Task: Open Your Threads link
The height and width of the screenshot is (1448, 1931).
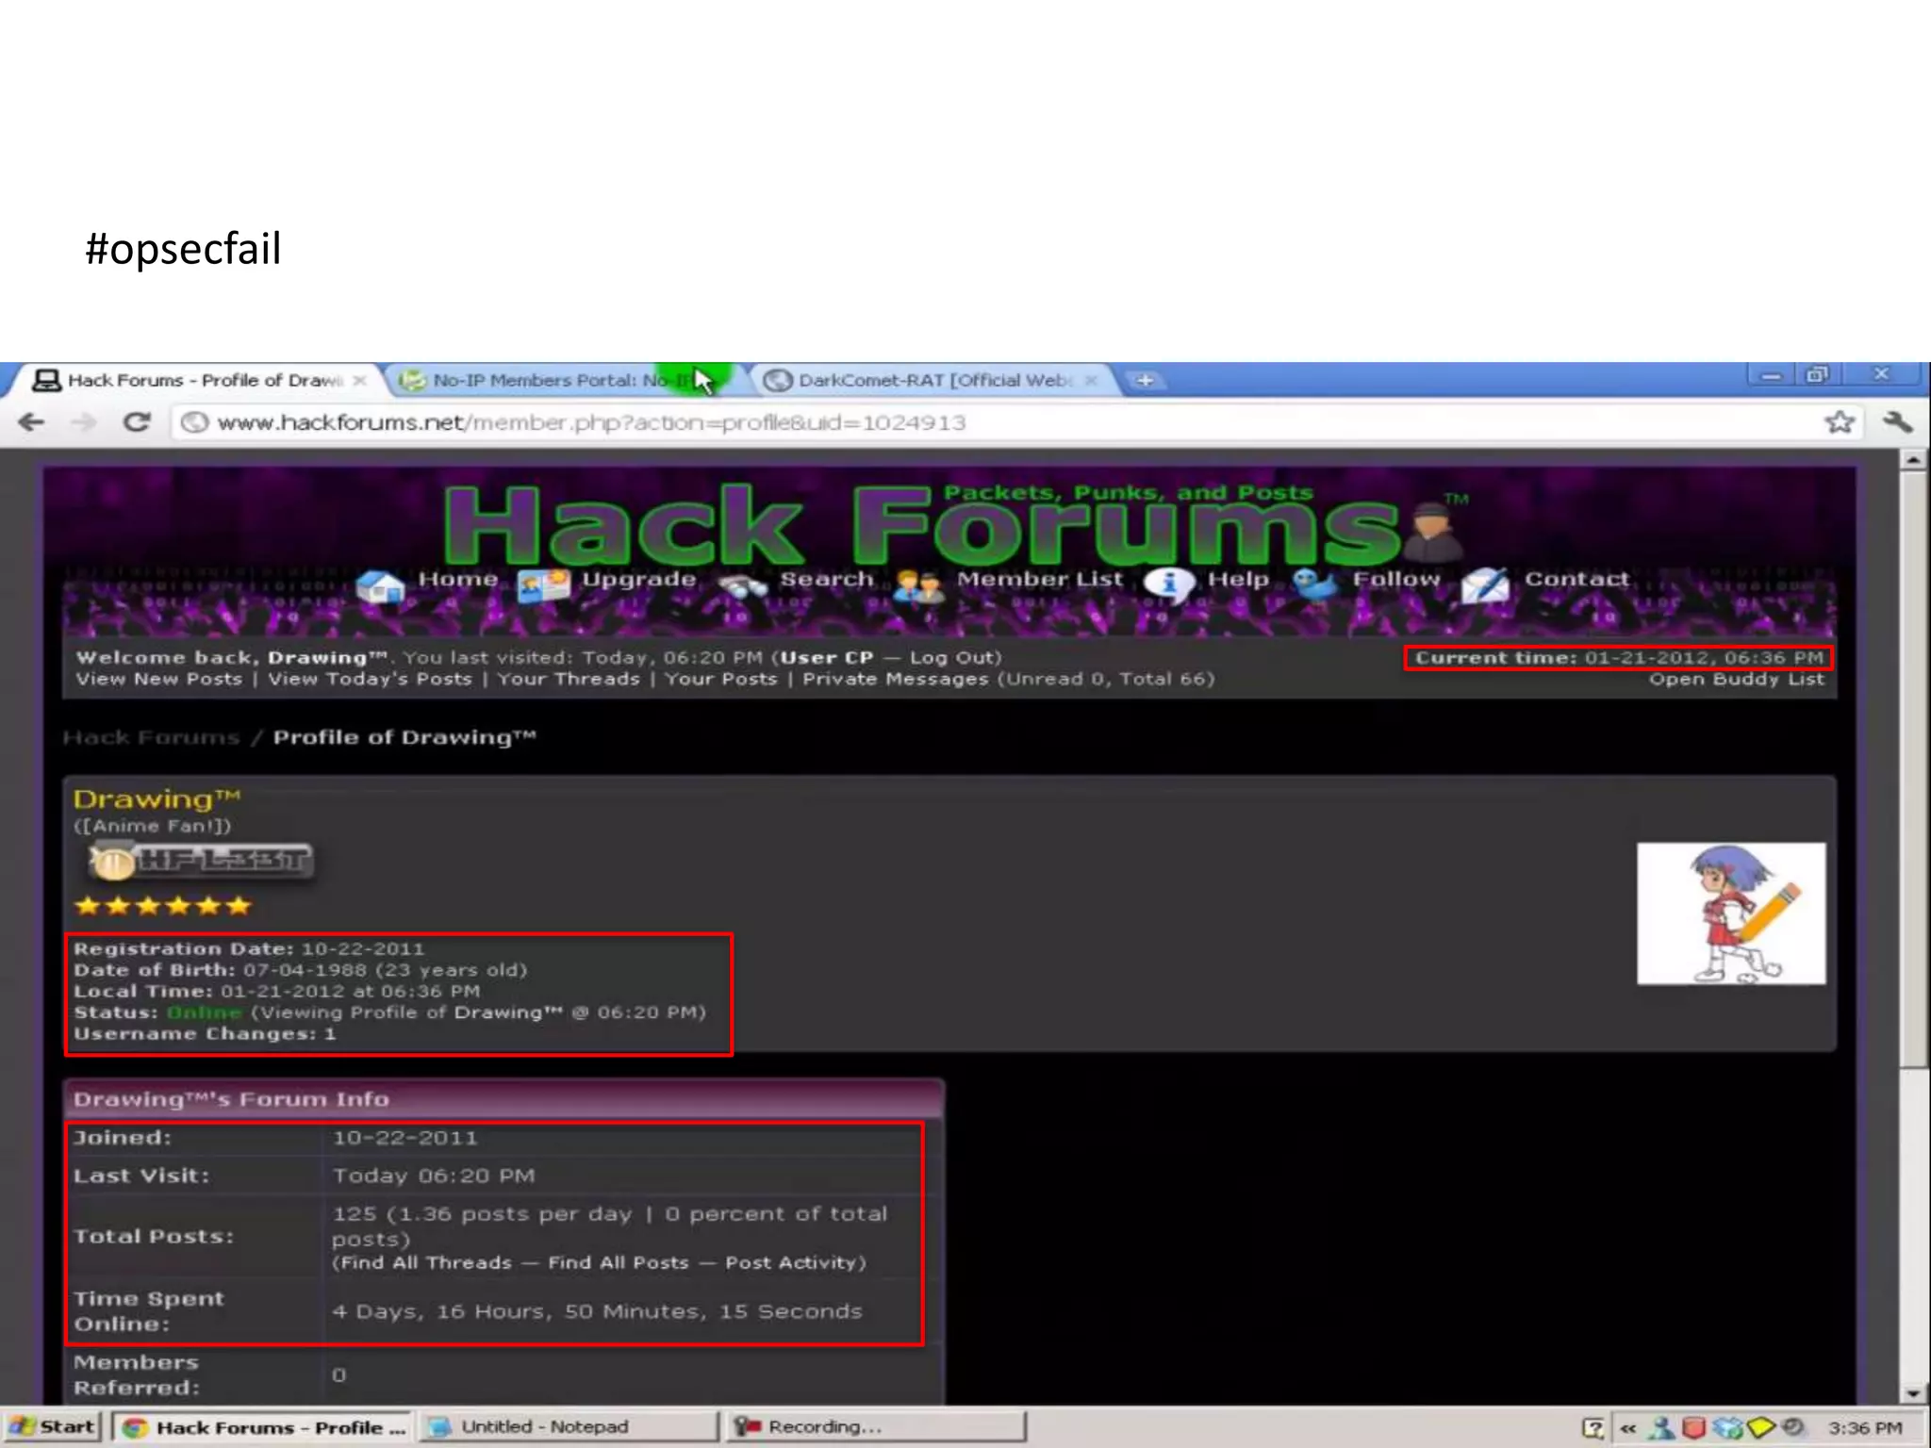Action: (x=568, y=679)
